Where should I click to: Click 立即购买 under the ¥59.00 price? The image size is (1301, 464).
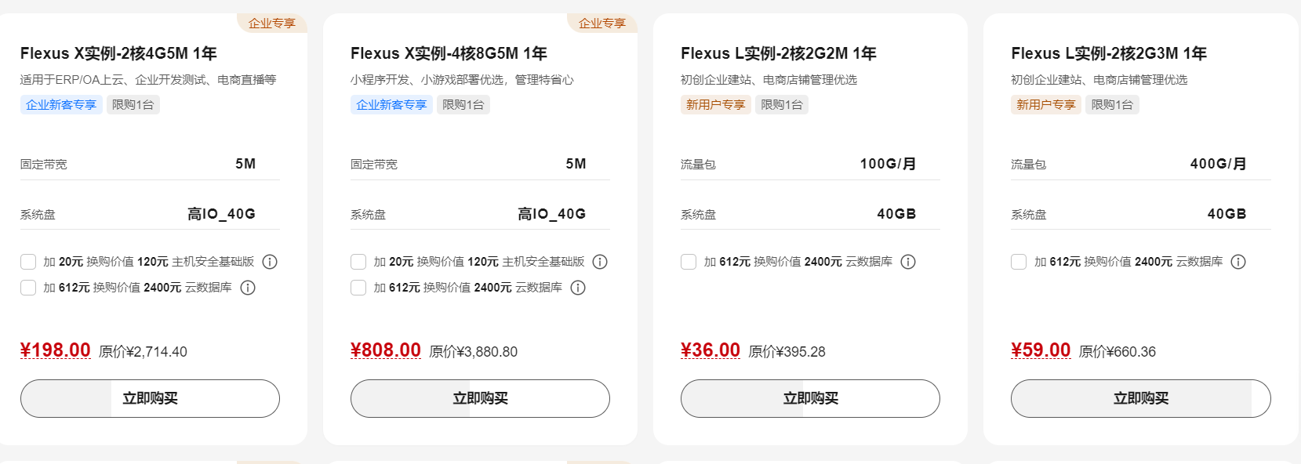(1140, 398)
